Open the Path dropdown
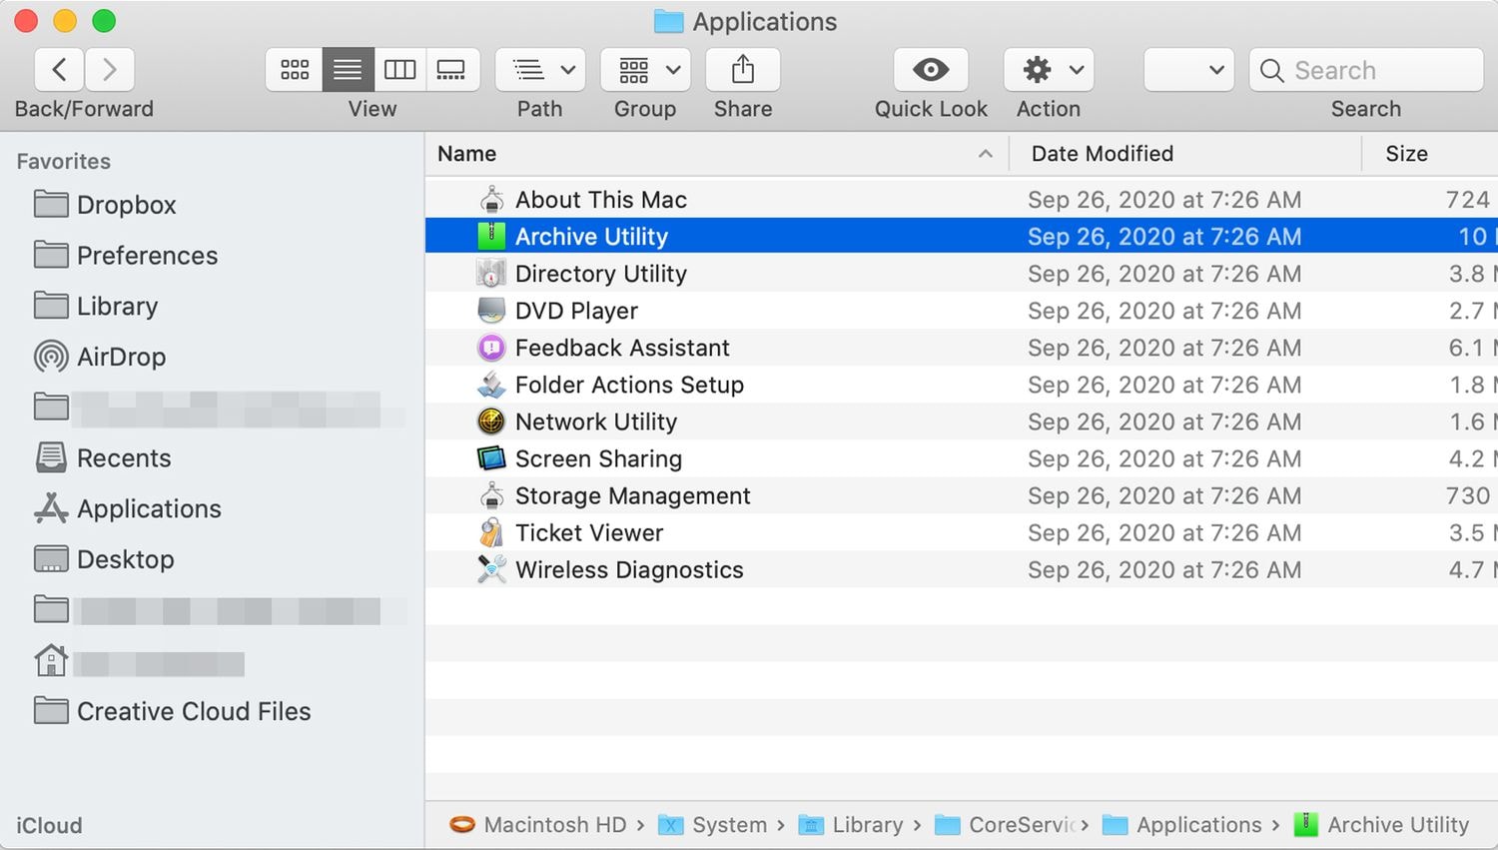Screen dimensions: 1498x850 pos(539,70)
